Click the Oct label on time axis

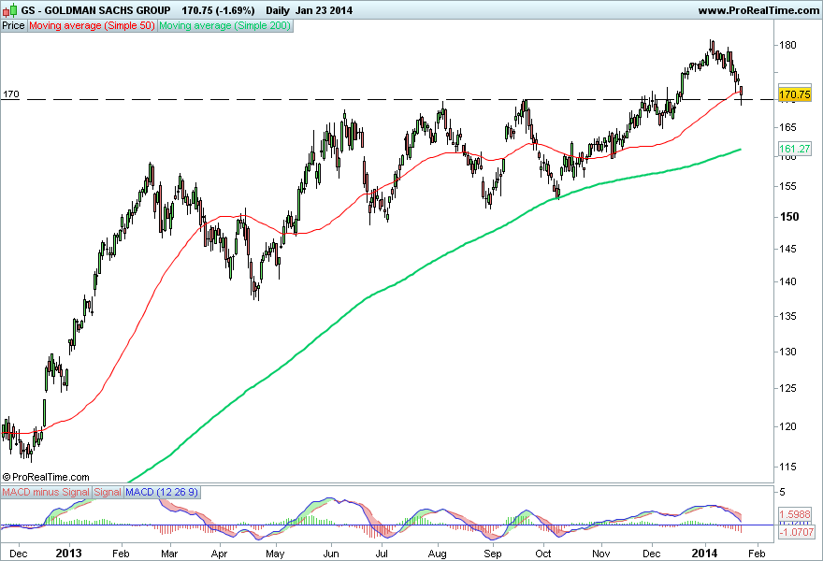tap(543, 554)
